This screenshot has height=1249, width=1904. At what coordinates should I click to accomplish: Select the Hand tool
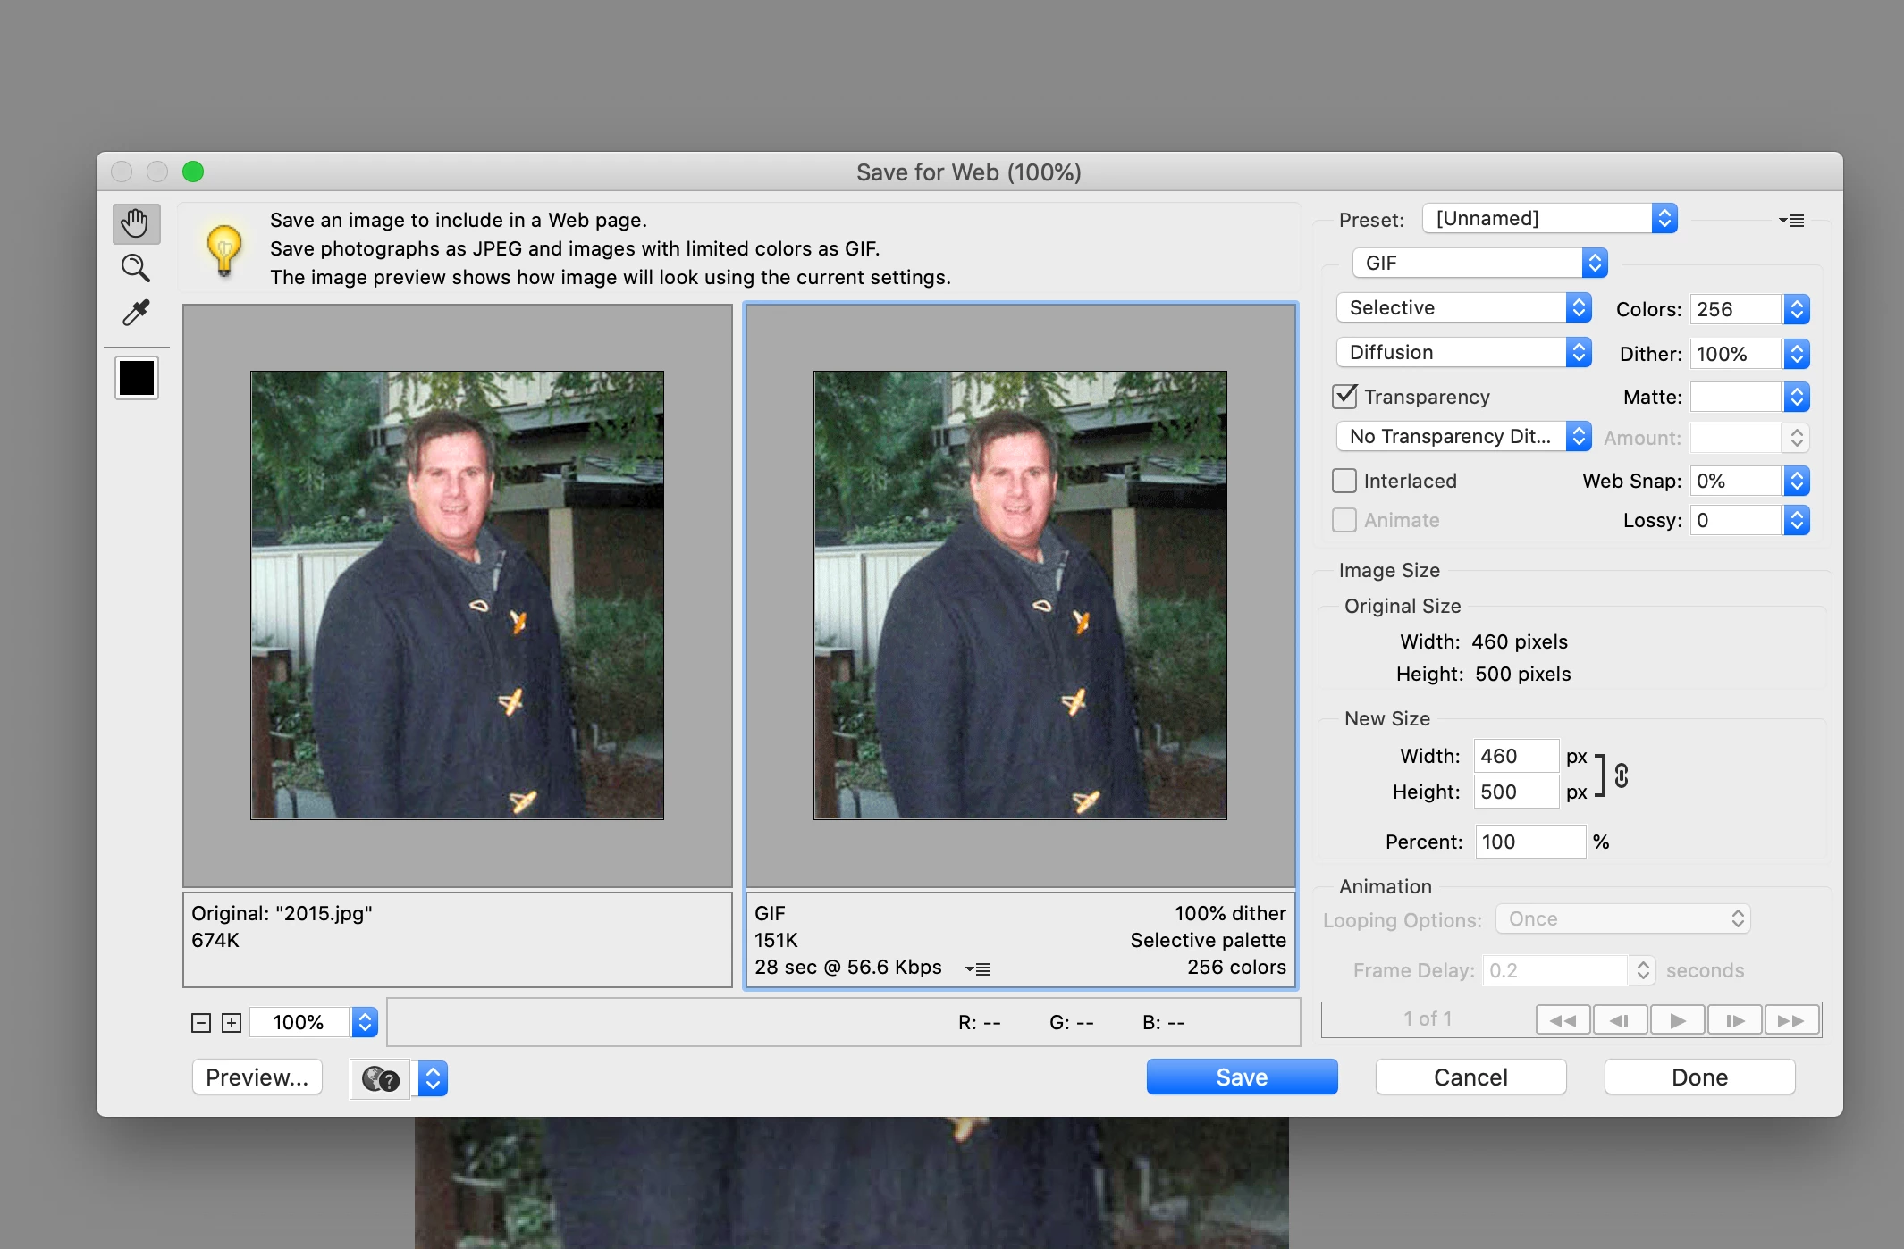coord(136,223)
